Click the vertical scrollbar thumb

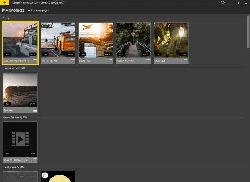click(248, 32)
